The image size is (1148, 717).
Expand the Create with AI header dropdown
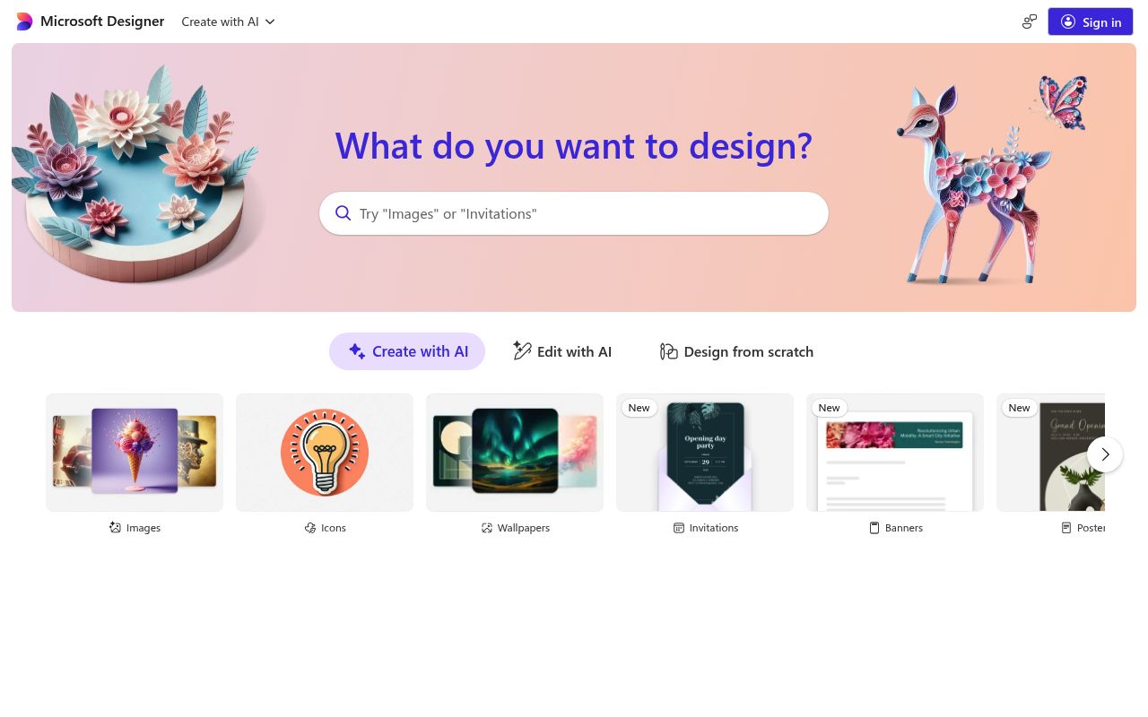coord(229,22)
